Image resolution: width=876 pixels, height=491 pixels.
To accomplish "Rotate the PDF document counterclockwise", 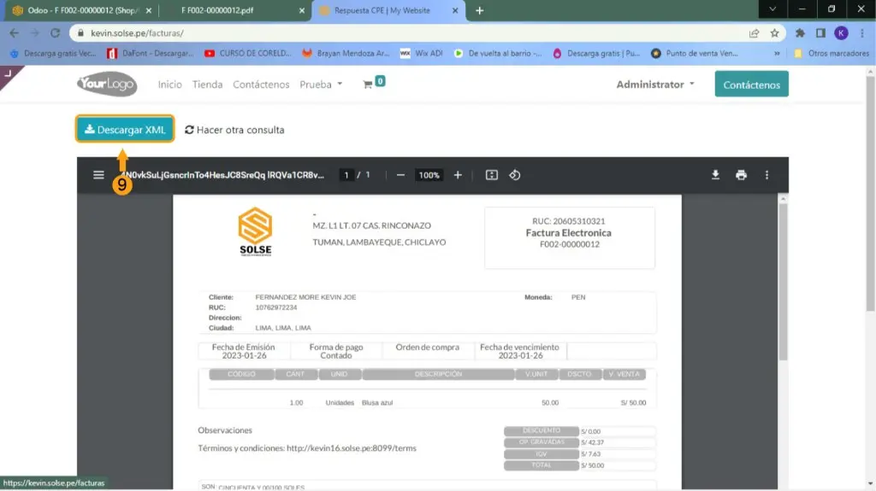I will (x=515, y=175).
